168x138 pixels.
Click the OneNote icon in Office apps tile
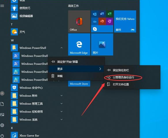[x=109, y=21]
